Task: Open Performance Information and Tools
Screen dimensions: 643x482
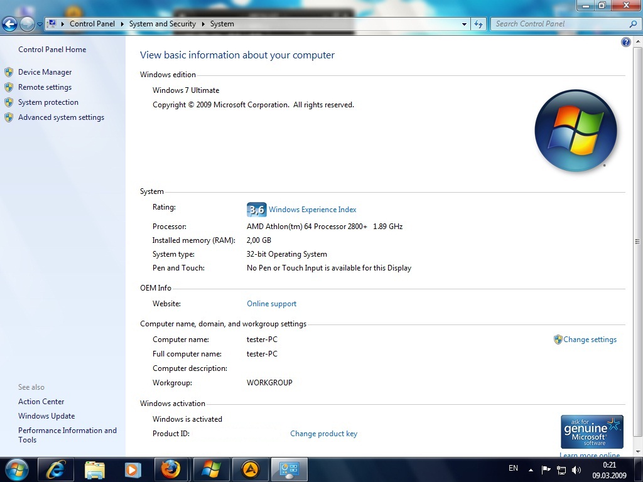Action: [67, 435]
